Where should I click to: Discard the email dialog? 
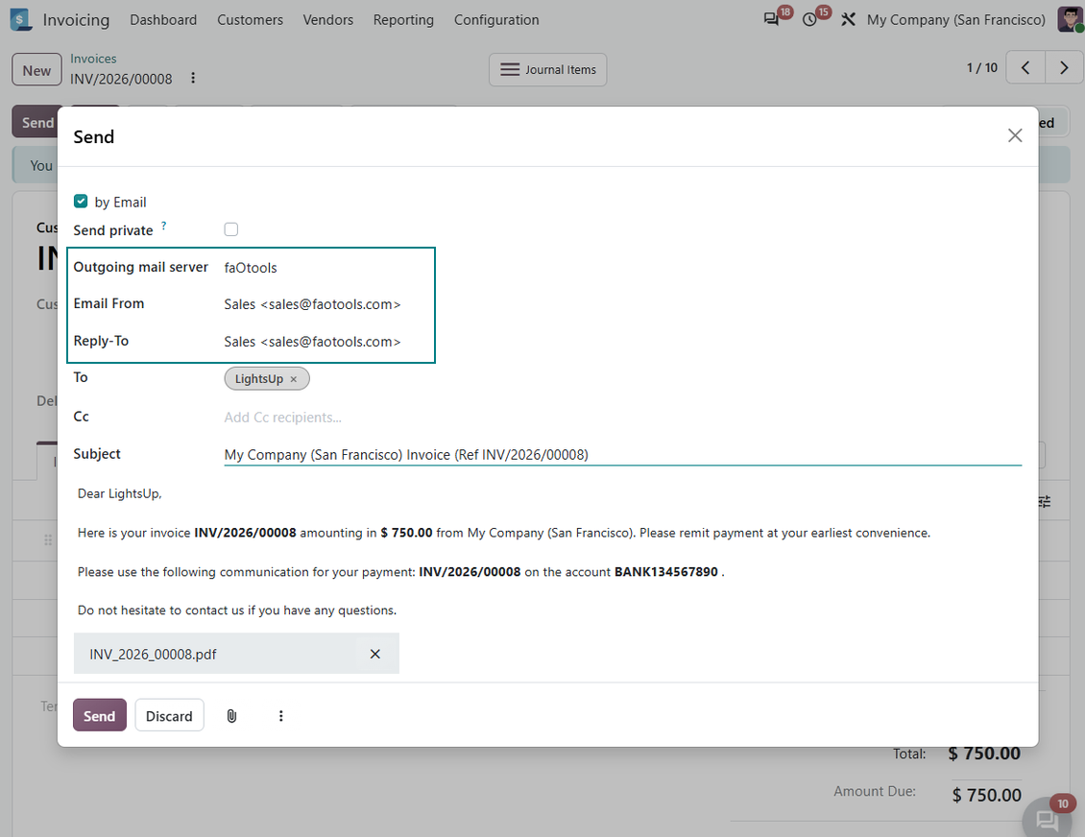(x=169, y=715)
